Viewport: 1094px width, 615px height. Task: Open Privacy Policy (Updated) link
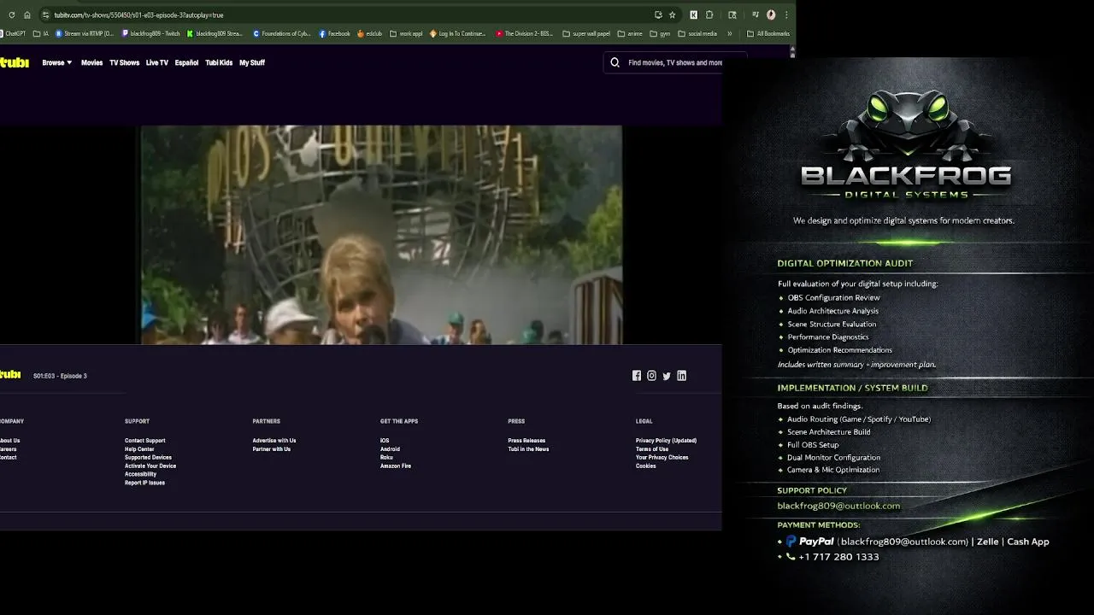[666, 441]
